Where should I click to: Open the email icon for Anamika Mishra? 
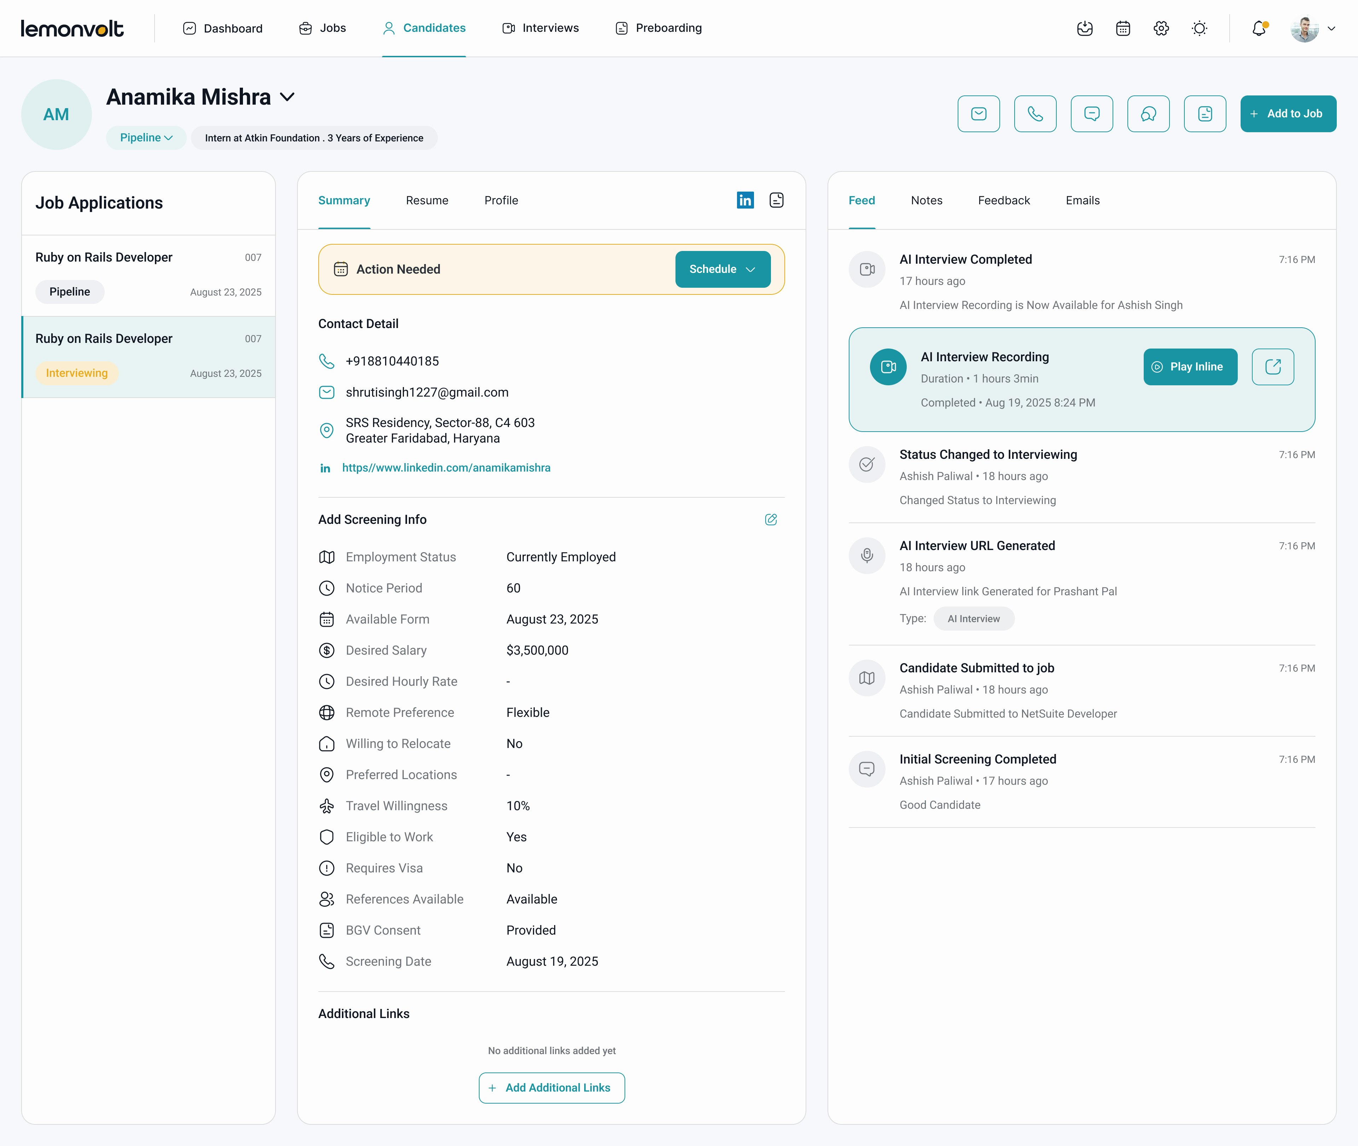click(979, 114)
